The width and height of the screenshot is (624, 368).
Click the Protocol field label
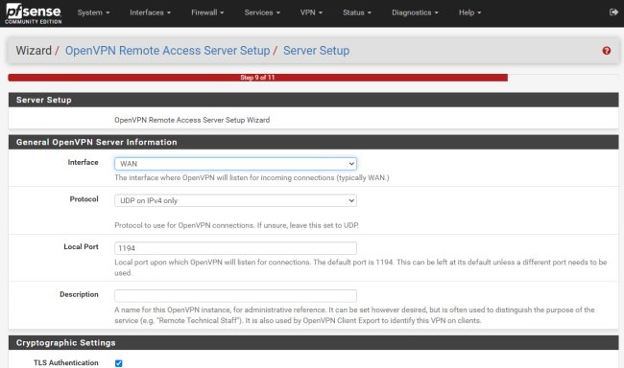click(x=84, y=199)
